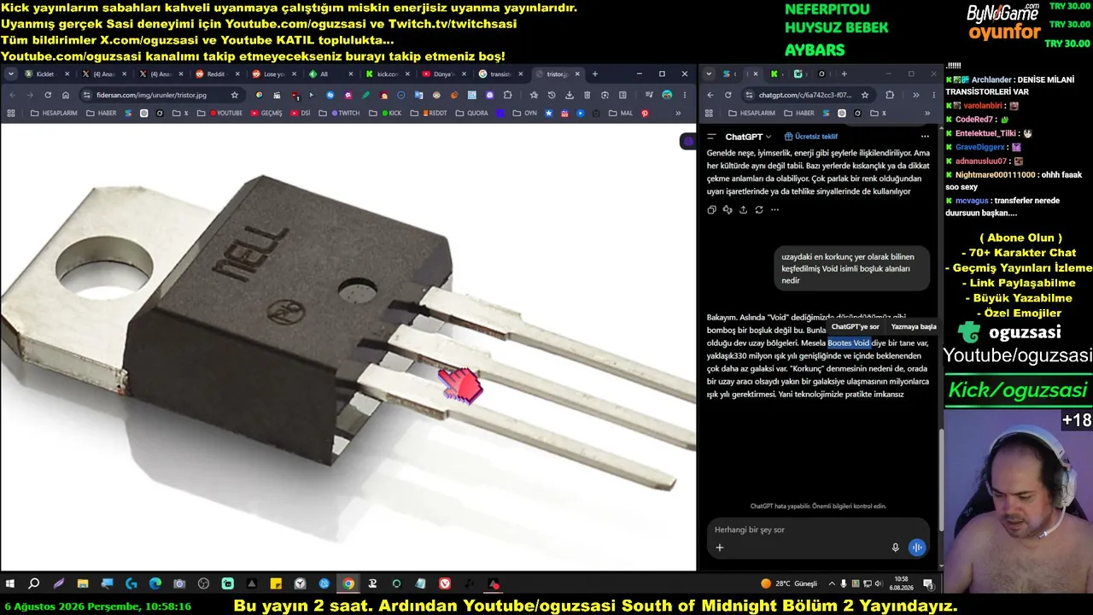Open tab search dropdown in ChatGPT window

[x=710, y=74]
